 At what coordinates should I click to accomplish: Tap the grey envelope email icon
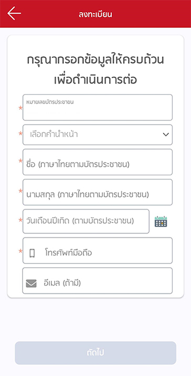[31, 283]
